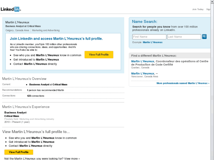Click the profile name Martin L'Heureux heading
Screen dimensions: 214x160
17,22
